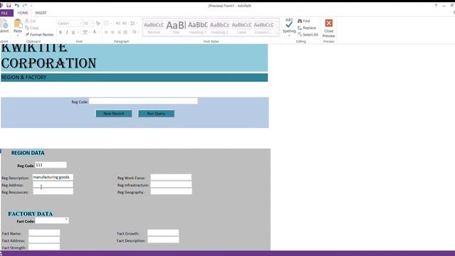Toggle Bold formatting

click(x=60, y=32)
